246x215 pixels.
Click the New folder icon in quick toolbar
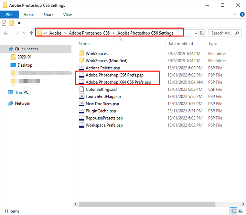[12, 23]
